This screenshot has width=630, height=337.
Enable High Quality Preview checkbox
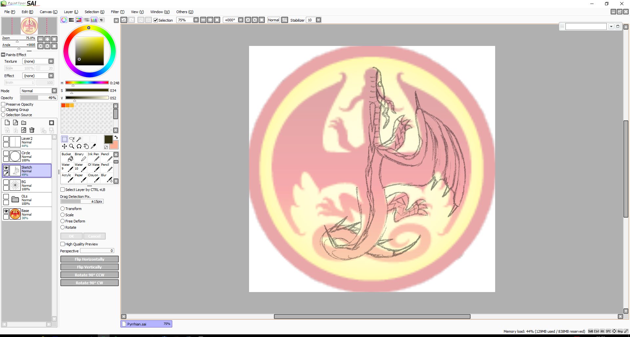[x=63, y=244]
